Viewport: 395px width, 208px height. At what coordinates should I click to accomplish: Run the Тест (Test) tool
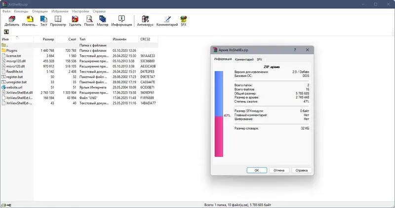(x=43, y=19)
